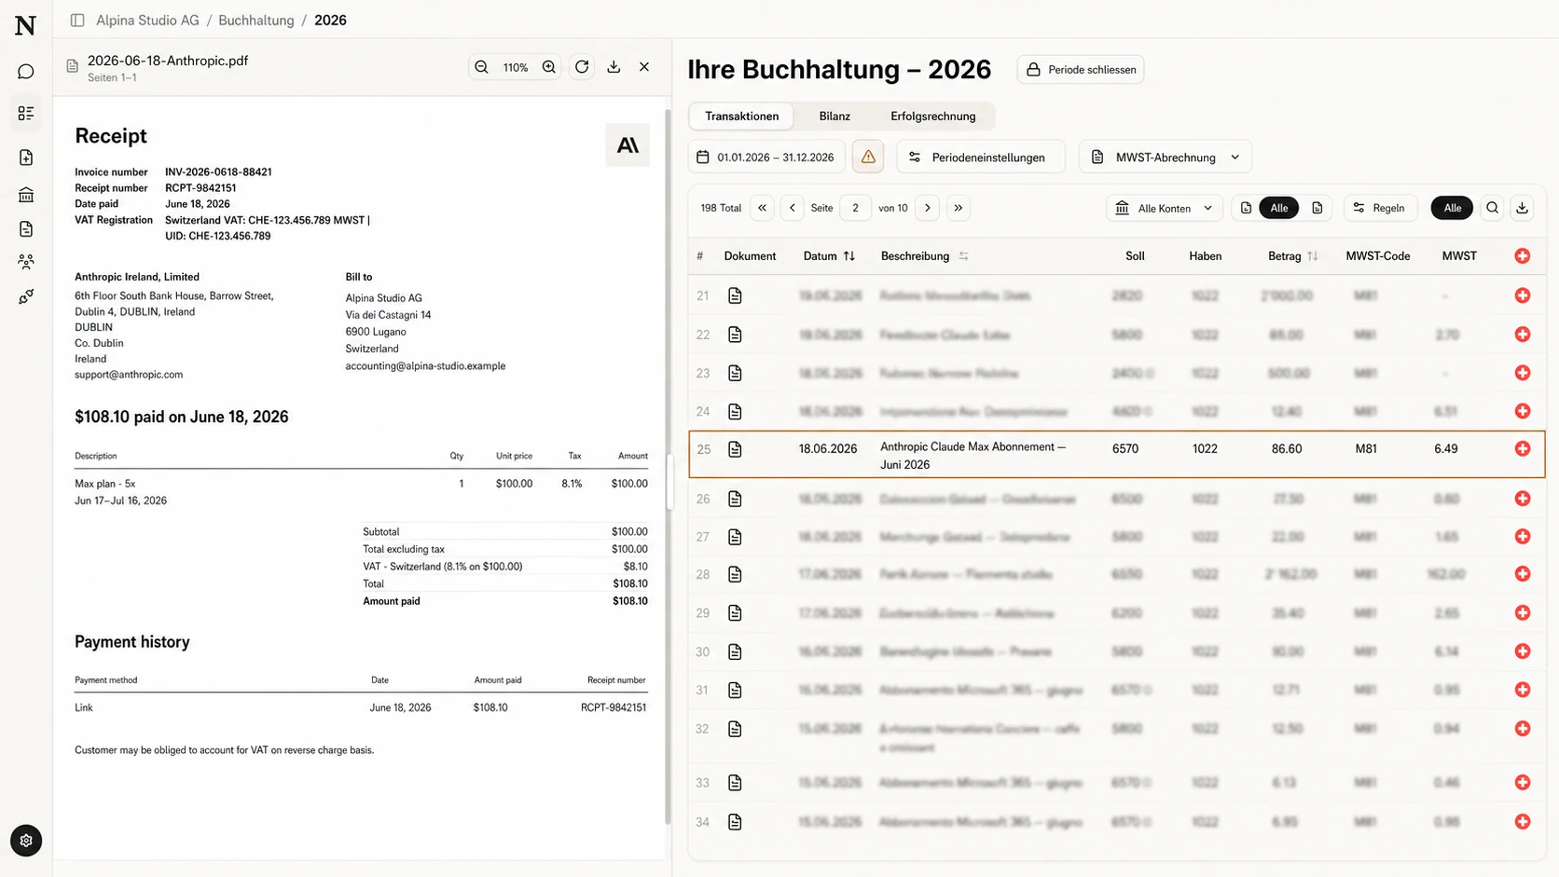Open the MWST-Abrechnung dropdown
Image resolution: width=1559 pixels, height=877 pixels.
tap(1166, 157)
